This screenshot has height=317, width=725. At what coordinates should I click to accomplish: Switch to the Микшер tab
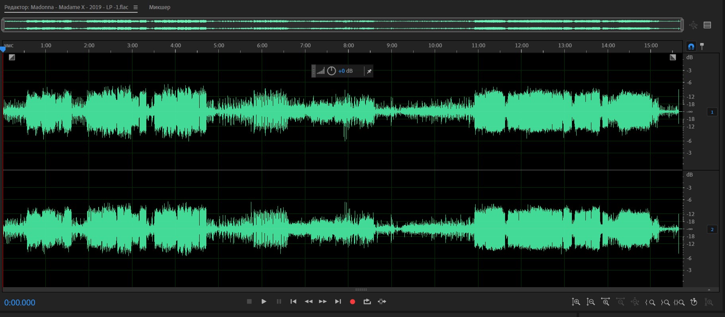[159, 8]
